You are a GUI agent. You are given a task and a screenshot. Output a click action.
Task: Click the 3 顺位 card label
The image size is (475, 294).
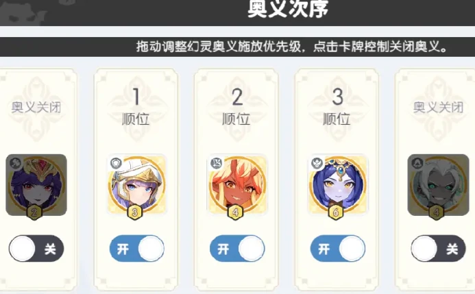[x=337, y=107]
